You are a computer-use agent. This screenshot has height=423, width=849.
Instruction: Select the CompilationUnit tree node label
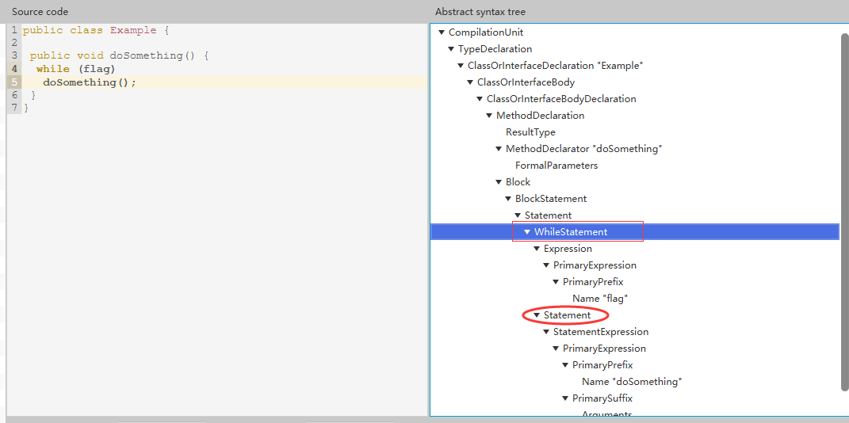(486, 32)
